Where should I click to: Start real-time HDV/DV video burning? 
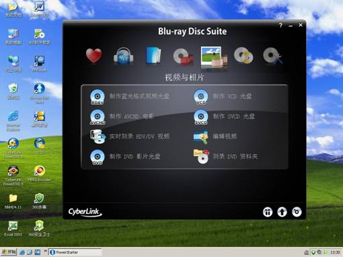130,136
